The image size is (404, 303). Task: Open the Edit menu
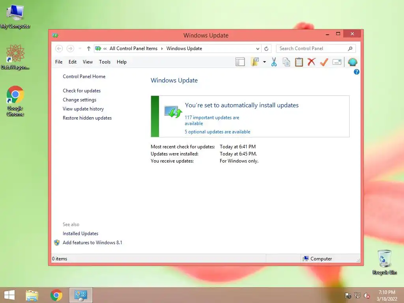click(73, 62)
